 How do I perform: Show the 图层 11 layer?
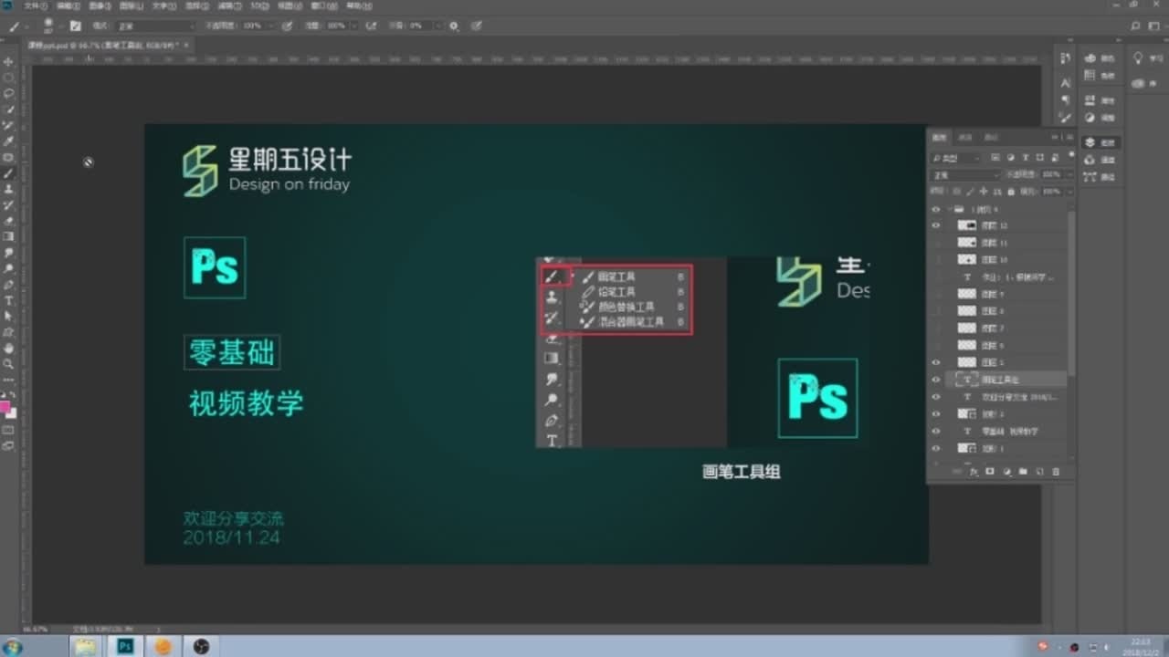[935, 243]
